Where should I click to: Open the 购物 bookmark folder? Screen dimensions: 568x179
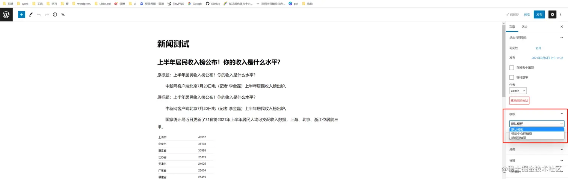tap(307, 3)
